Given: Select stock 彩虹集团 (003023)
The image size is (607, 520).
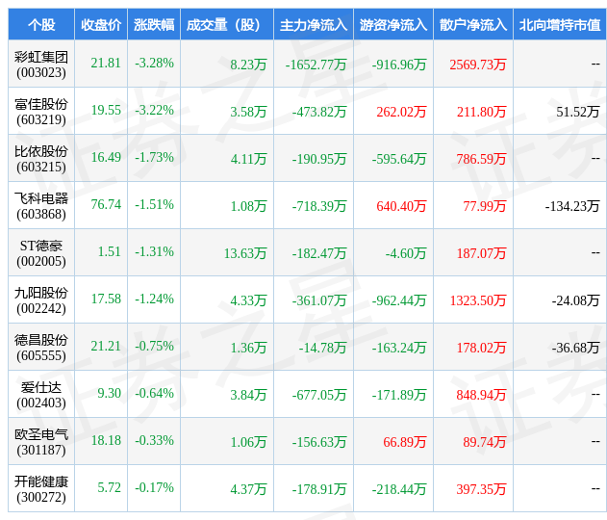Looking at the screenshot, I should pos(41,65).
